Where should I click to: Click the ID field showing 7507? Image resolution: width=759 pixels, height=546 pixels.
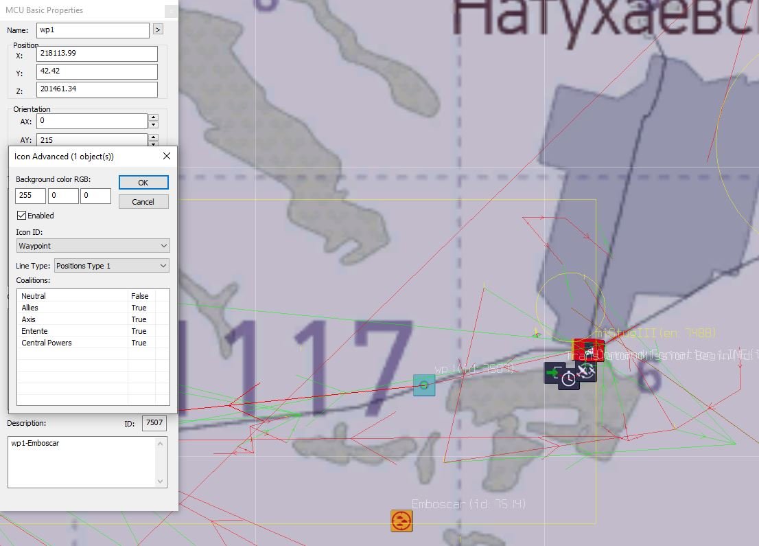154,423
